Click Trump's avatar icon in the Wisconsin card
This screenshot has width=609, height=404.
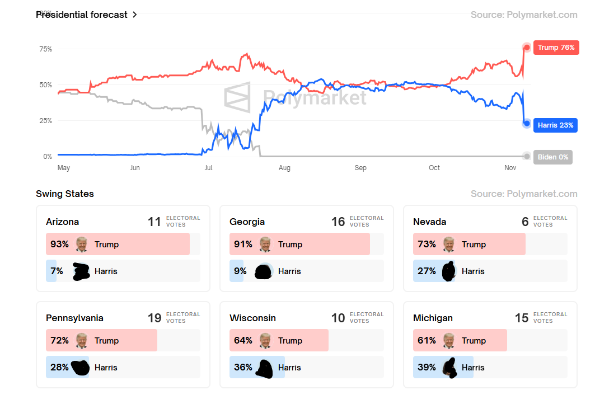point(265,340)
